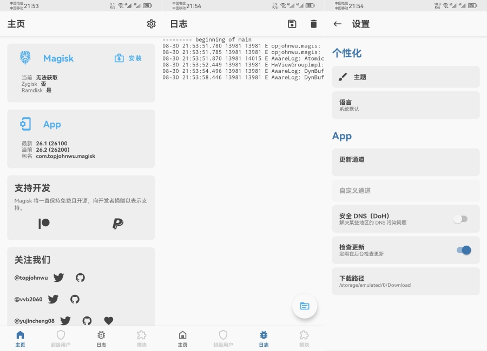This screenshot has width=487, height=351.
Task: Tap the Magisk logo icon
Action: [x=25, y=58]
